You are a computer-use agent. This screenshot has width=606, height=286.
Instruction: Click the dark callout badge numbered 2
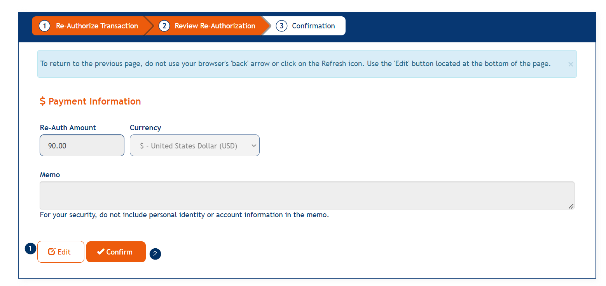click(155, 254)
